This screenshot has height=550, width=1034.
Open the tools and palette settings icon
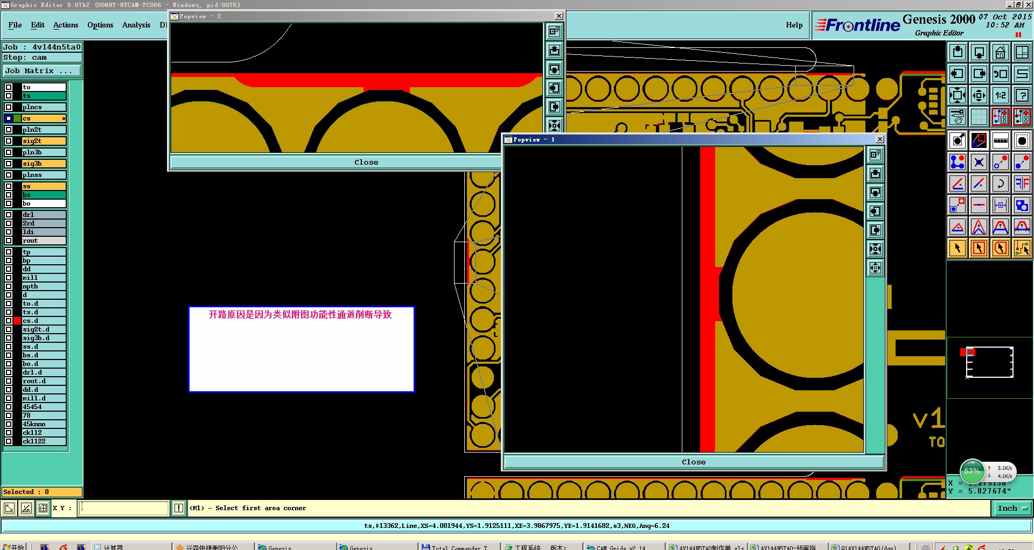pyautogui.click(x=958, y=117)
